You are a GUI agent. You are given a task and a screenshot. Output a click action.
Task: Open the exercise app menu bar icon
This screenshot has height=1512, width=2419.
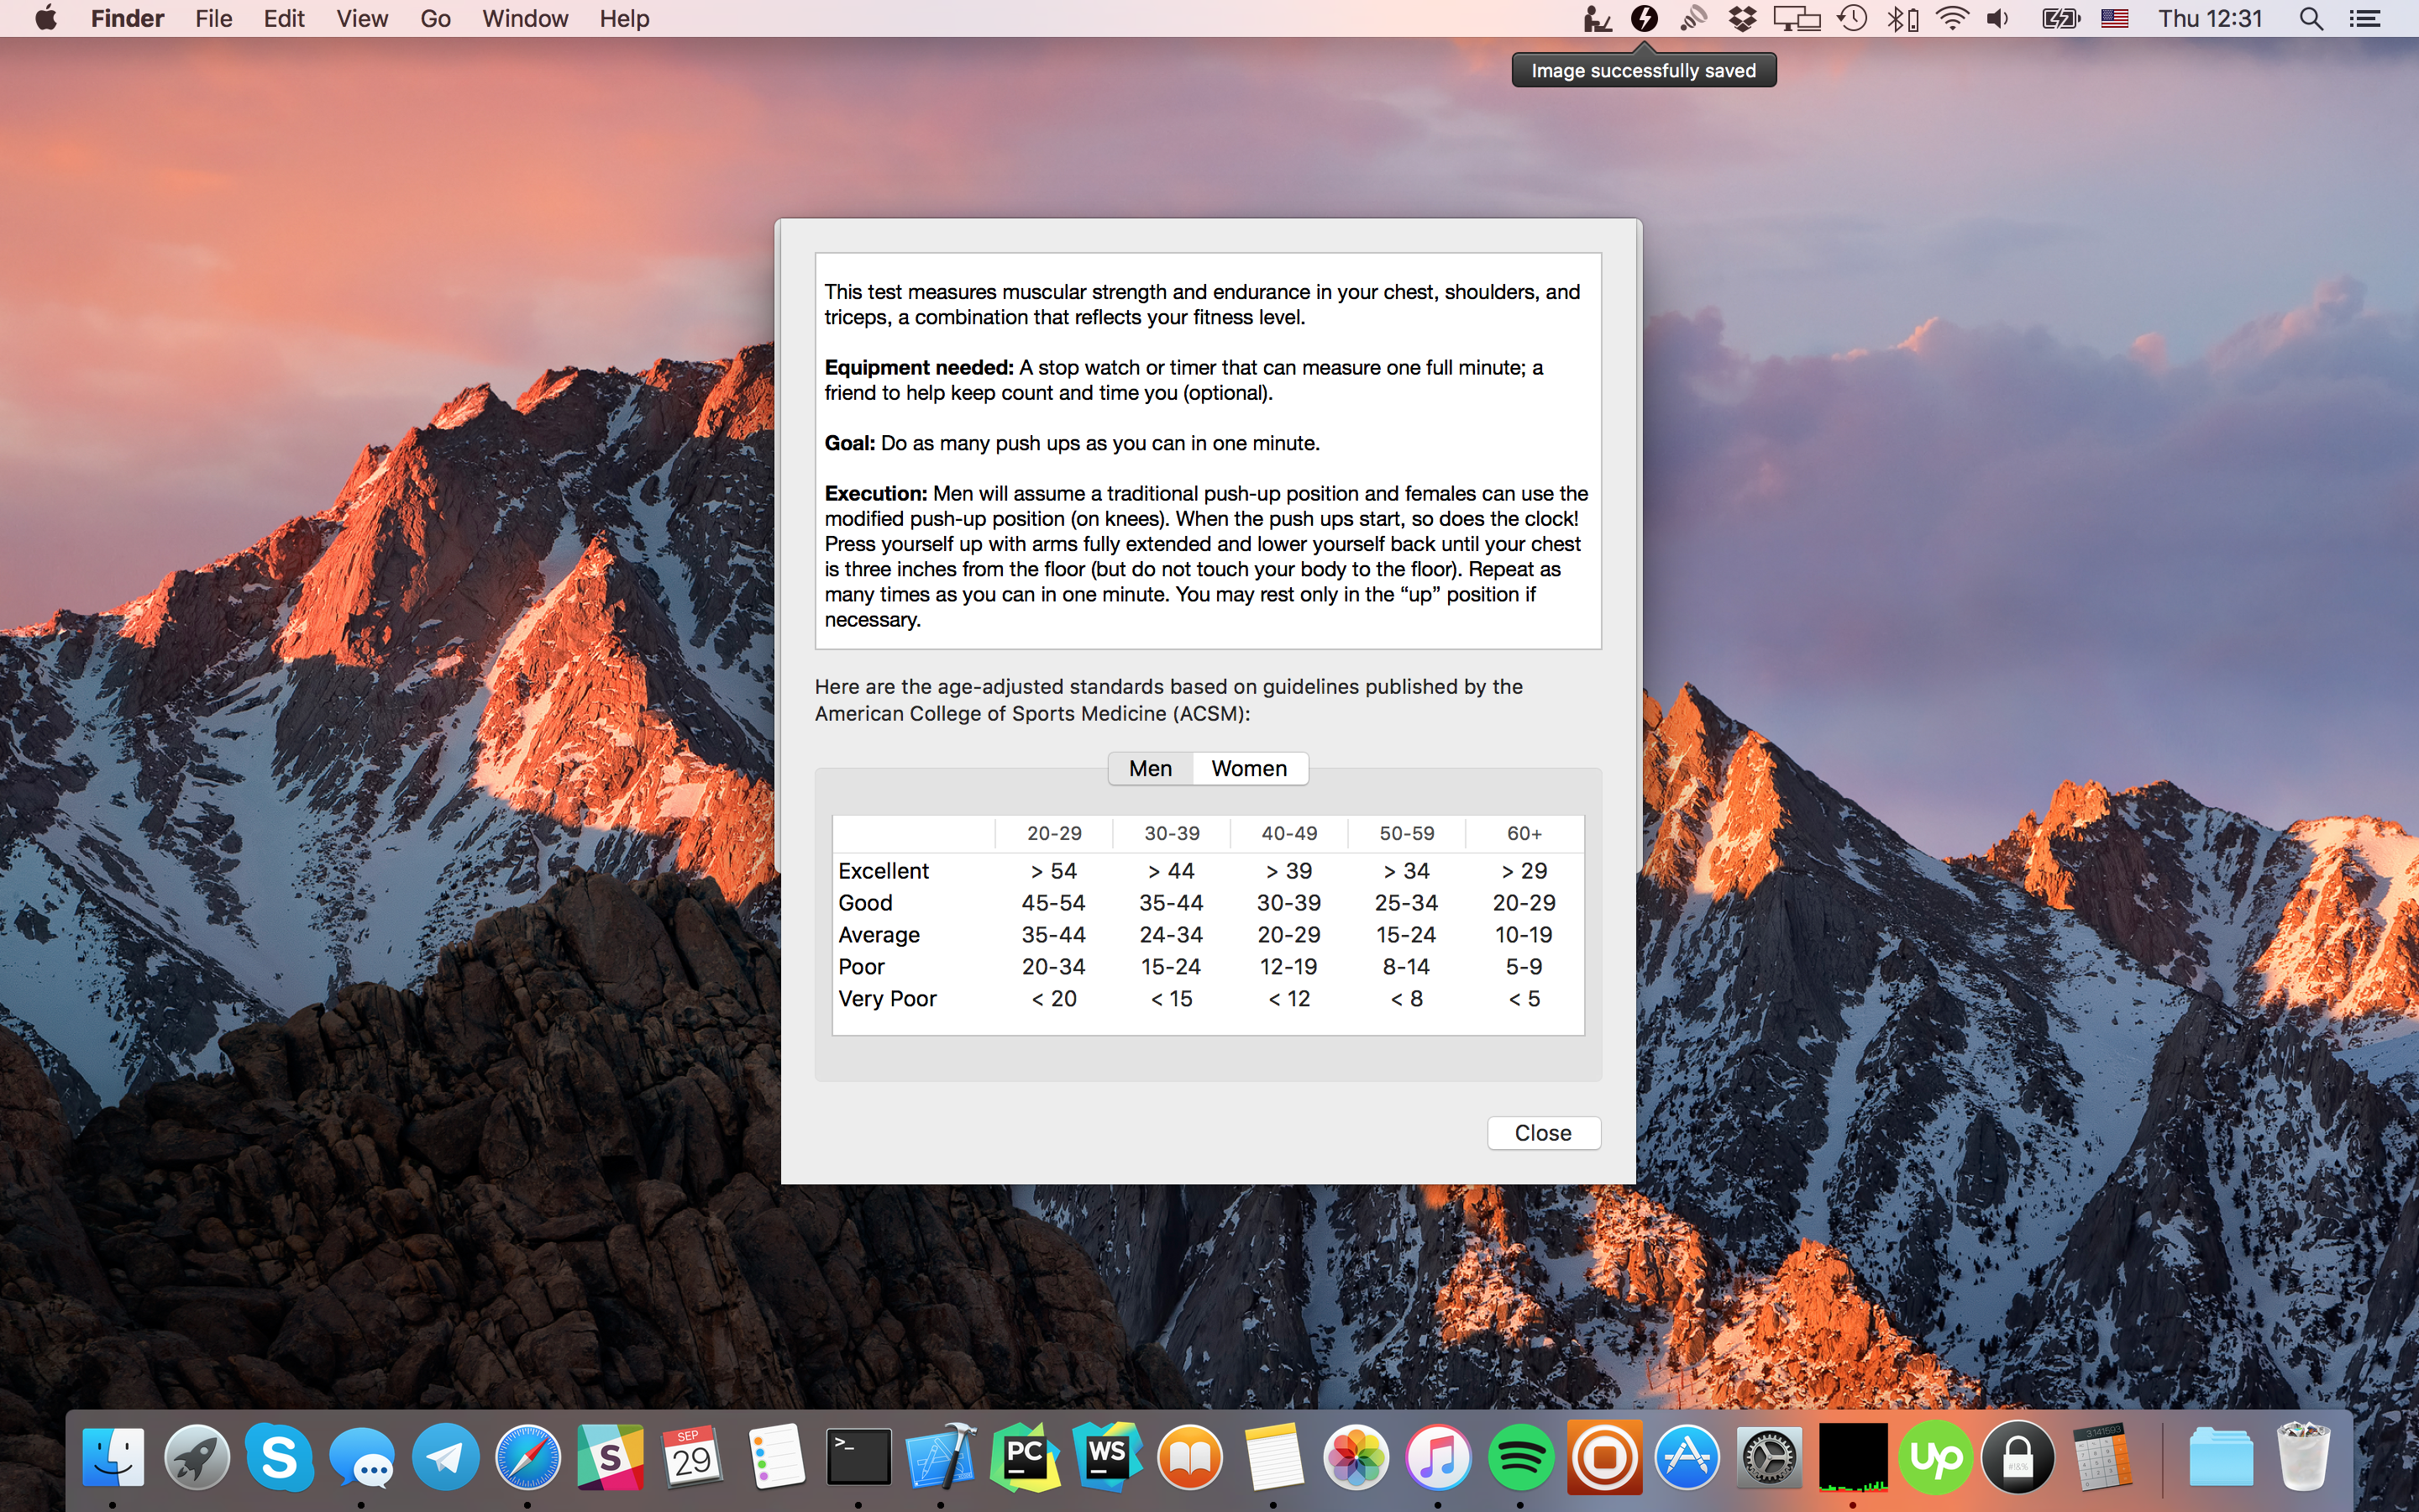click(1598, 19)
